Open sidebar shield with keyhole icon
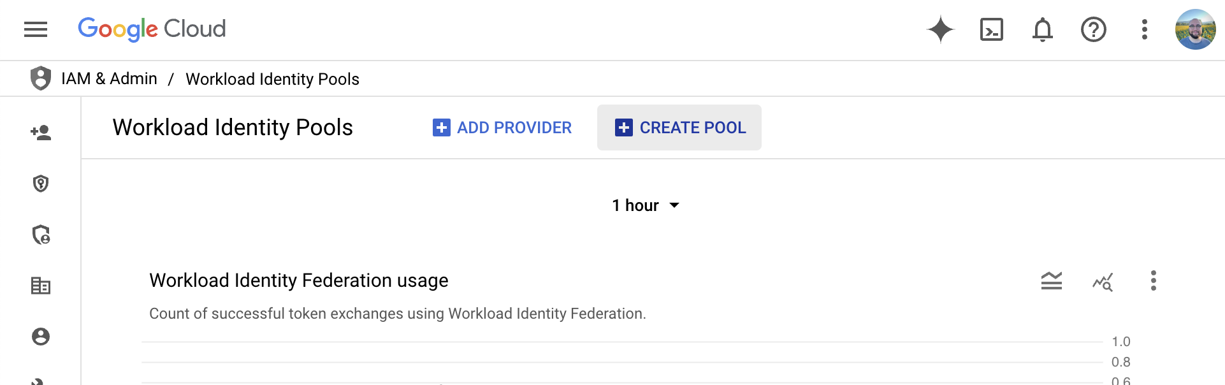 click(41, 184)
